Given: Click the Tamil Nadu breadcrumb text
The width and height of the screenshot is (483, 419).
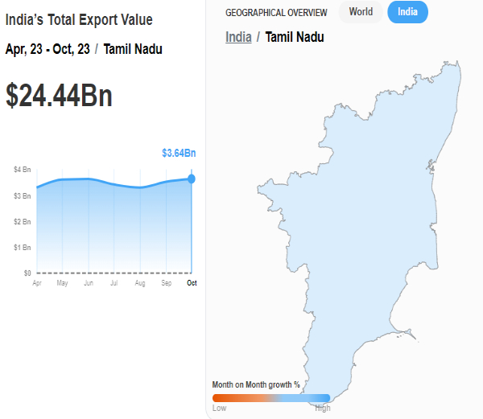Looking at the screenshot, I should click(x=295, y=37).
